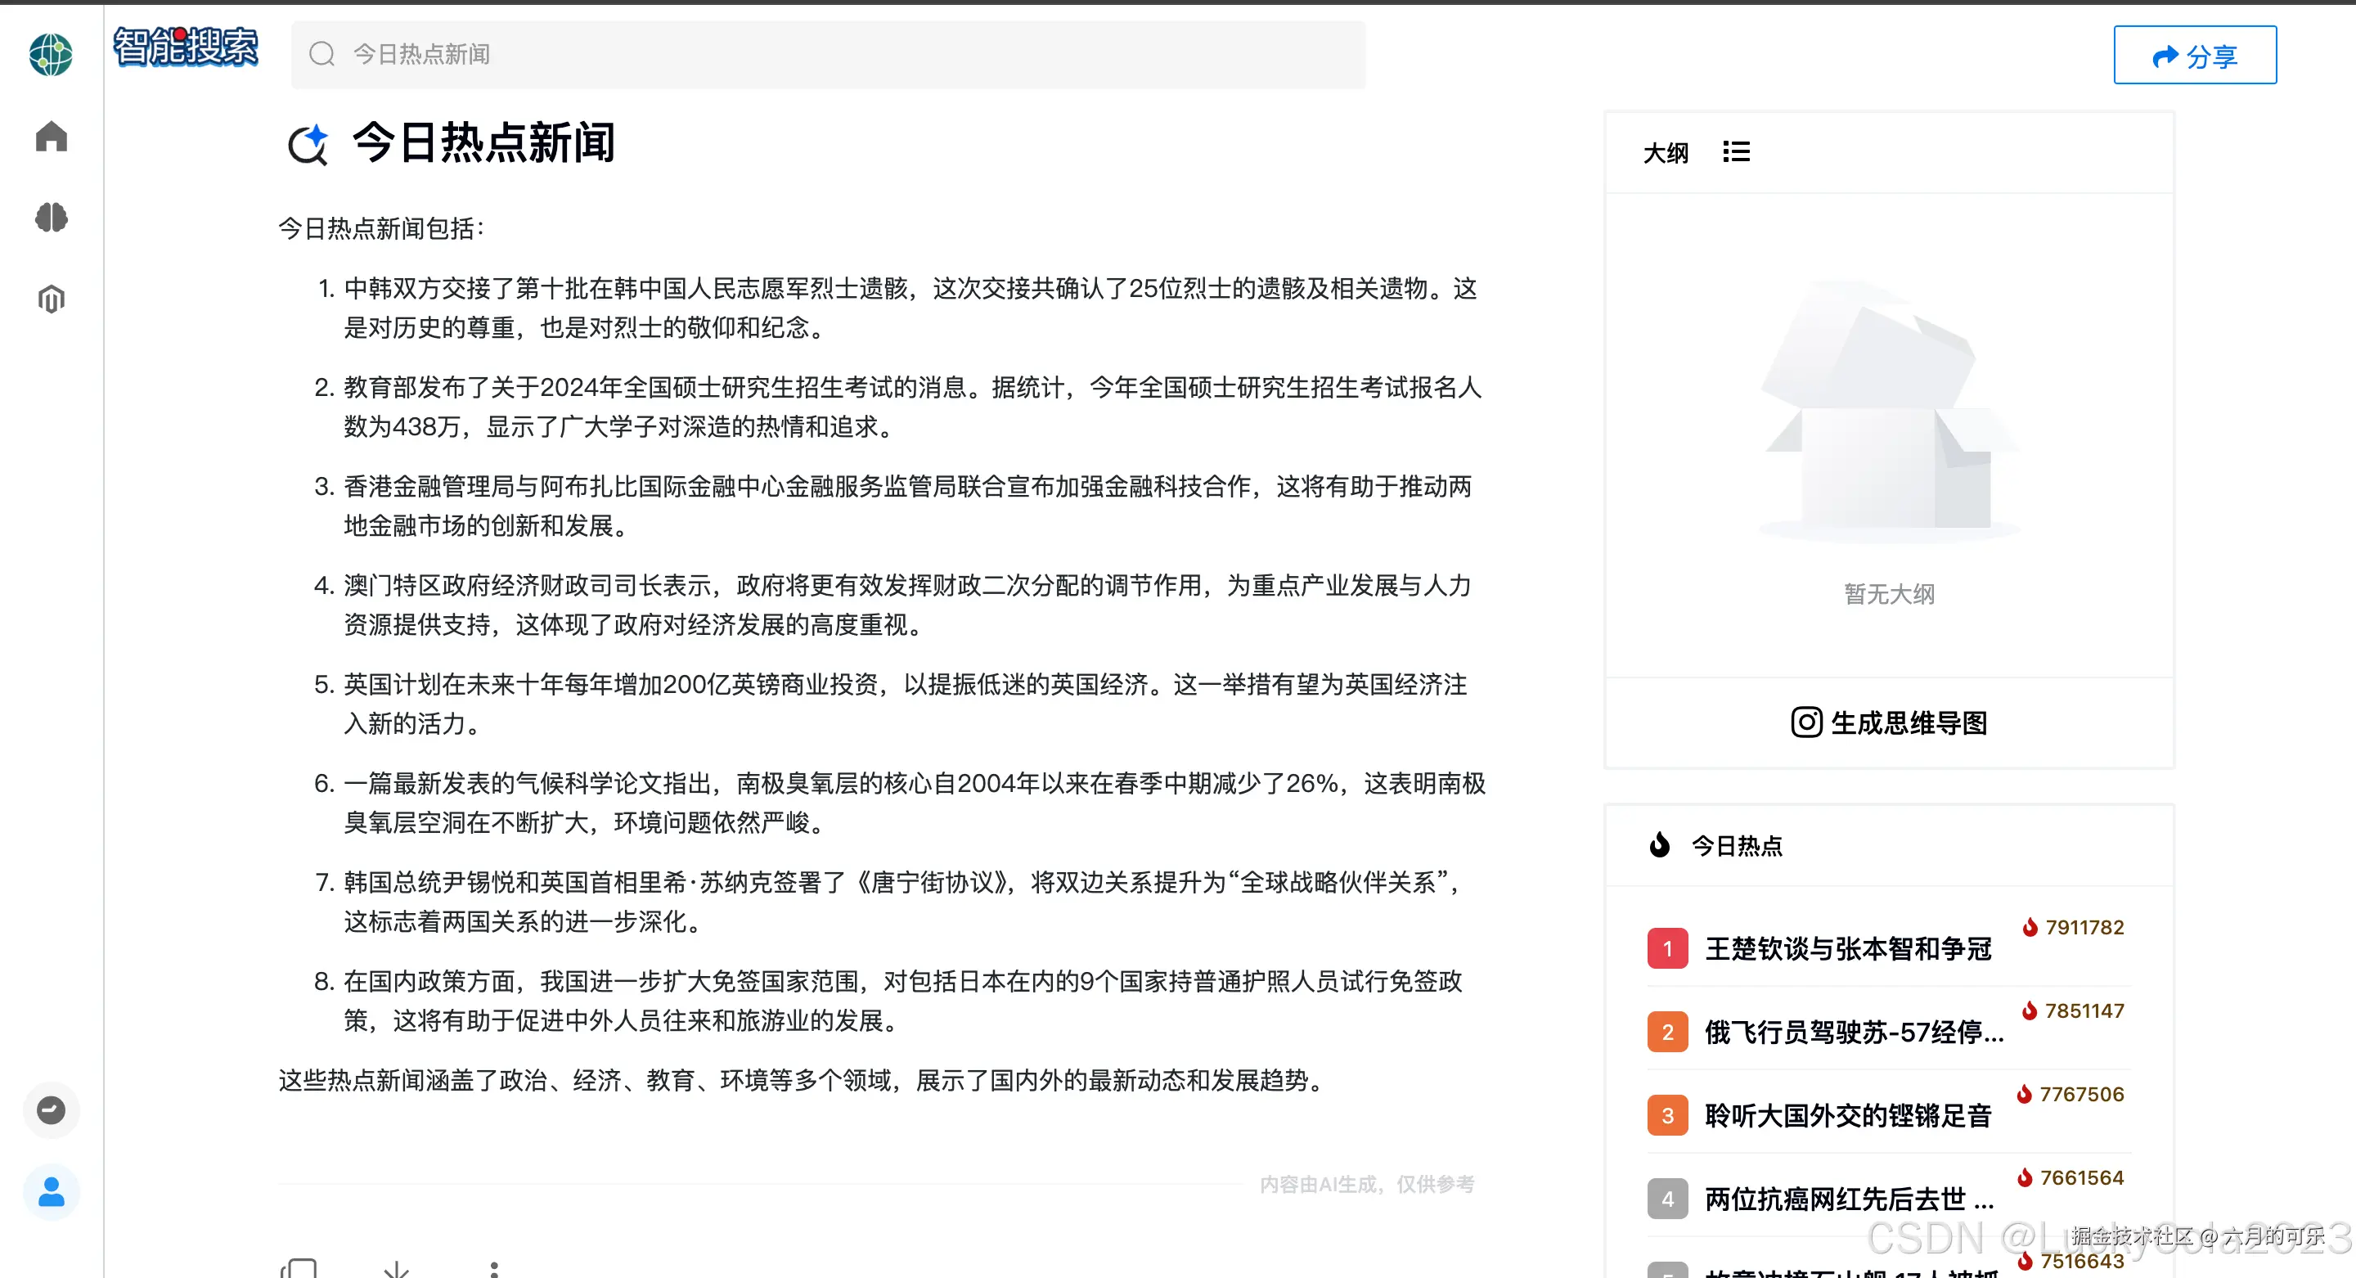Select the 今日热点 section header
This screenshot has height=1278, width=2356.
1738,846
